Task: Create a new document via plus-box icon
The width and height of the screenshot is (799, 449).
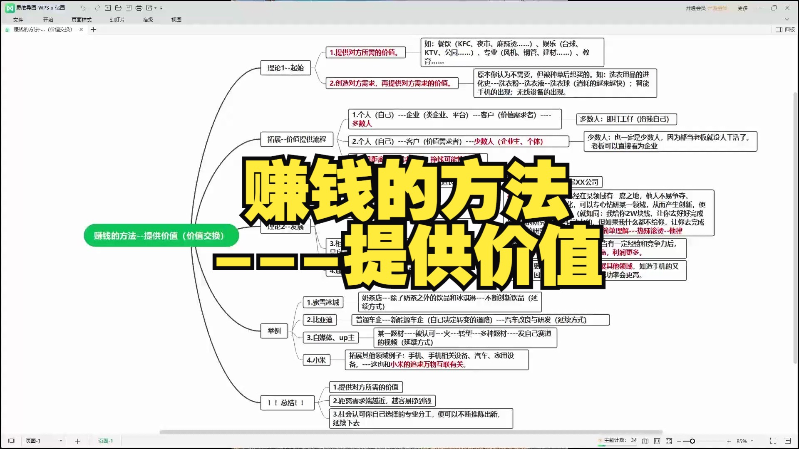Action: point(108,8)
